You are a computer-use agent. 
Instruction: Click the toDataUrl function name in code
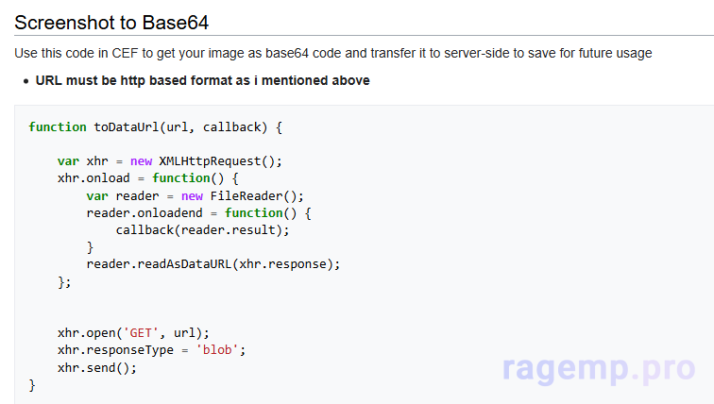(127, 126)
